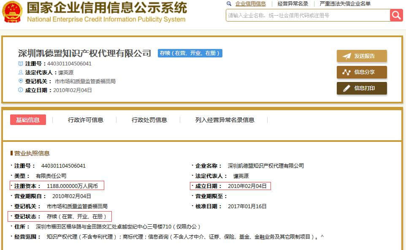Click the pencil icon on 信息打印
Viewport: 406px width, 250px height.
pyautogui.click(x=346, y=88)
